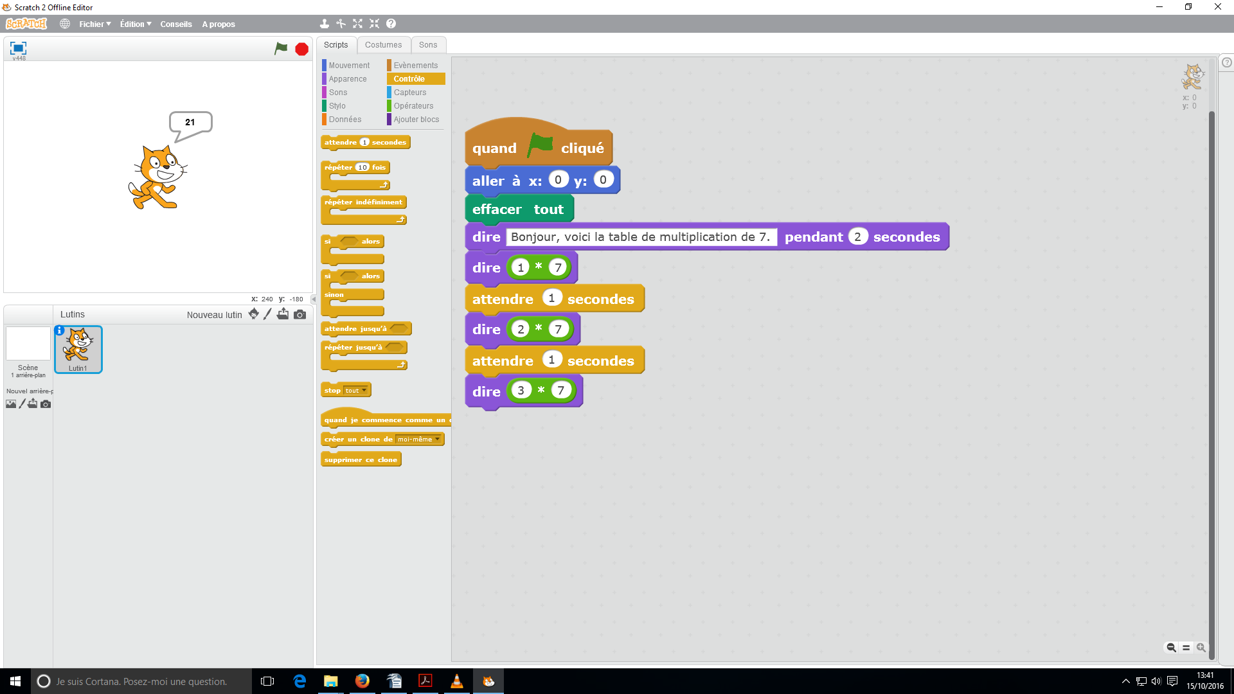Select the Duplicate stamp tool
This screenshot has height=694, width=1234.
pyautogui.click(x=325, y=24)
